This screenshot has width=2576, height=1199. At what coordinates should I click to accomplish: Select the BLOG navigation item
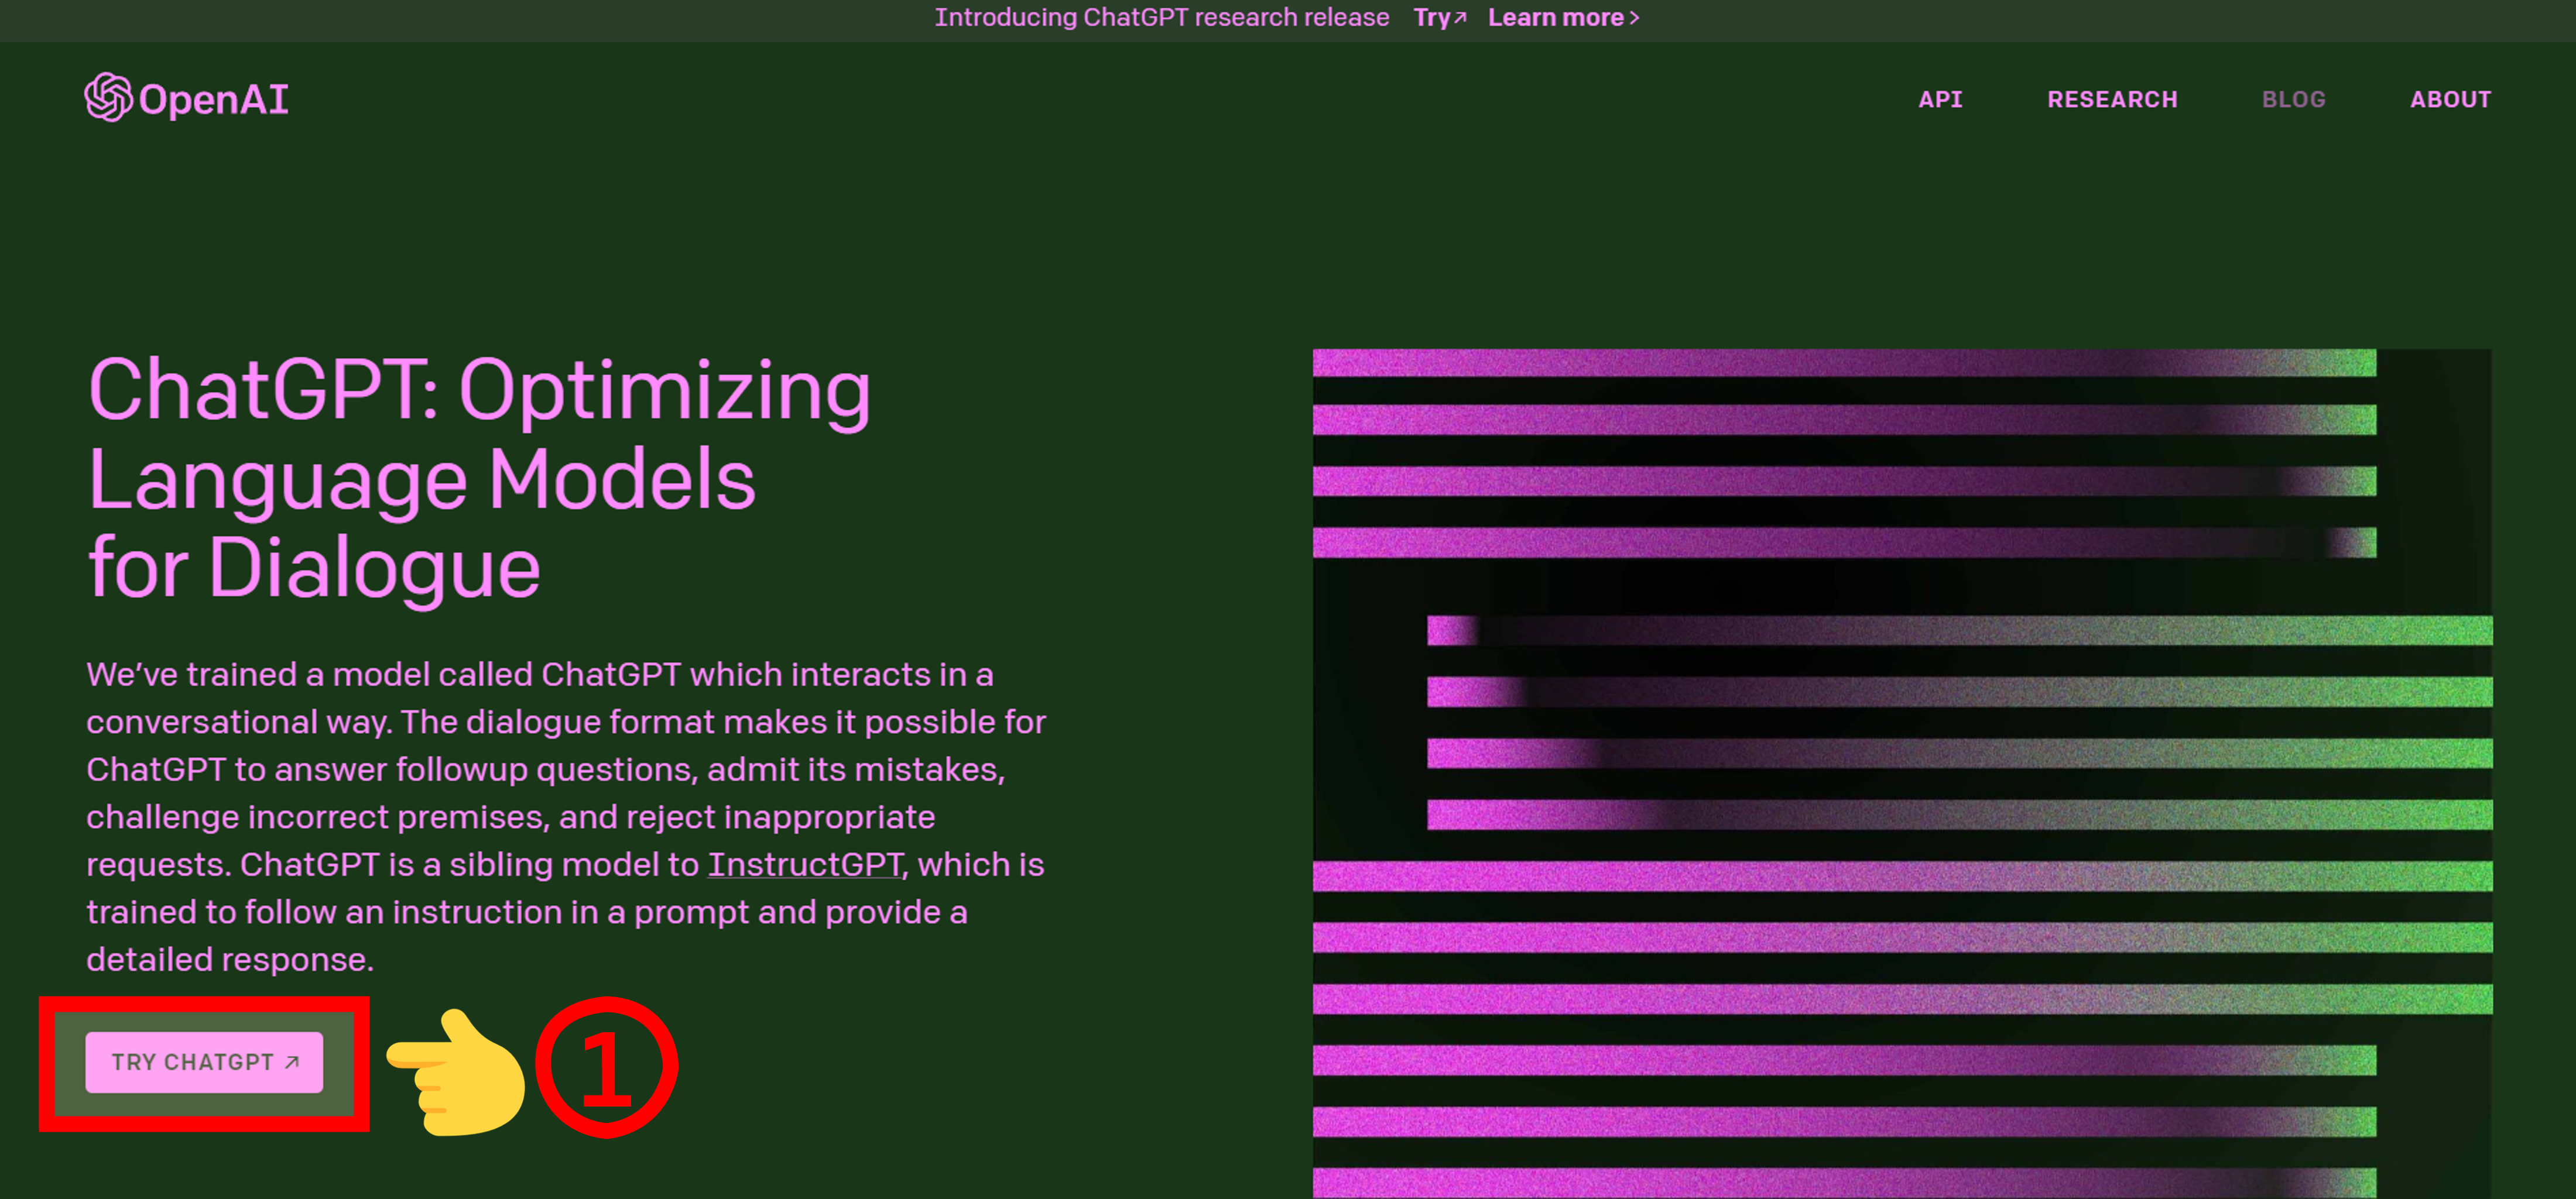pyautogui.click(x=2293, y=100)
